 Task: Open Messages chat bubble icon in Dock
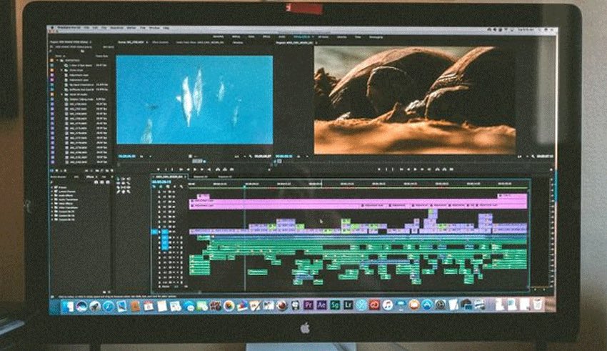[x=191, y=307]
